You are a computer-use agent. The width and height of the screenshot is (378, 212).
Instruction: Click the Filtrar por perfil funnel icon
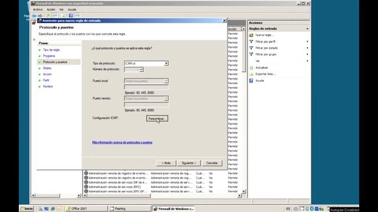coord(251,42)
